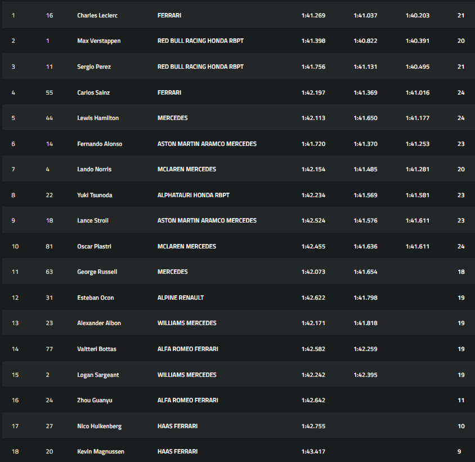Image resolution: width=475 pixels, height=462 pixels.
Task: Select Logan Sargeant's car number 2
Action: (49, 375)
